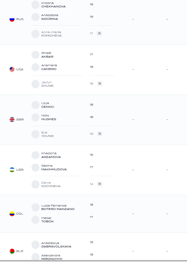Click the Belarus flag icon
187x262 pixels.
tap(12, 251)
